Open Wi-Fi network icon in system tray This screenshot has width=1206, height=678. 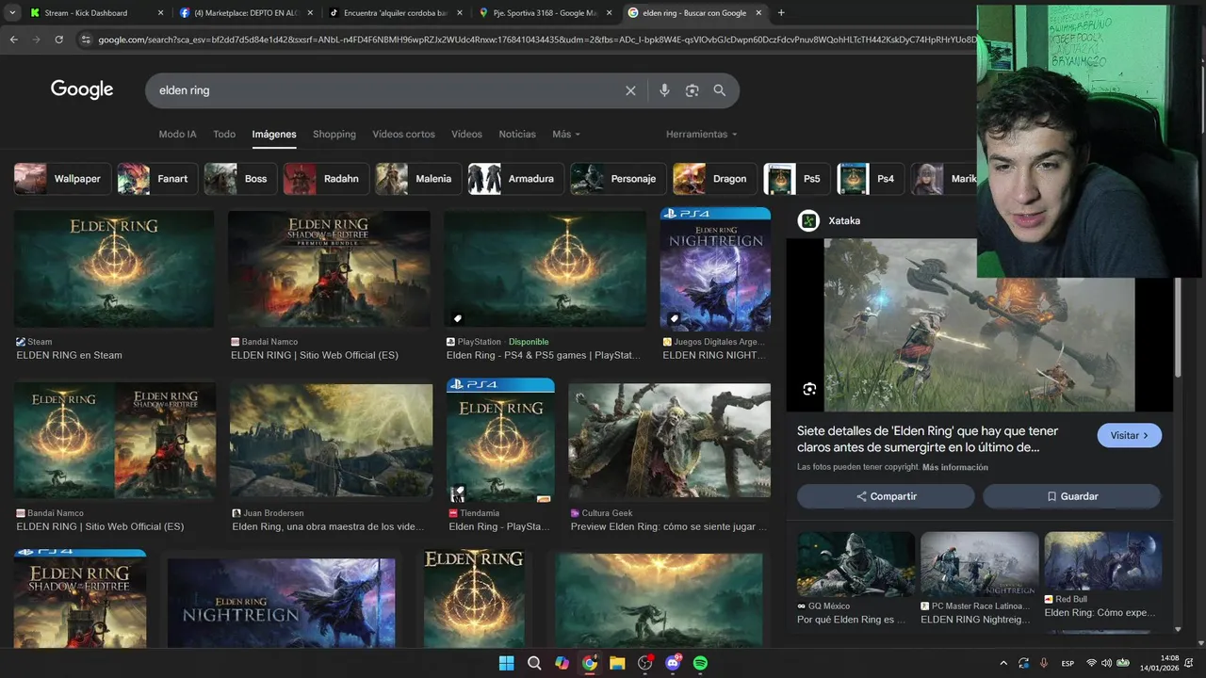[1091, 663]
